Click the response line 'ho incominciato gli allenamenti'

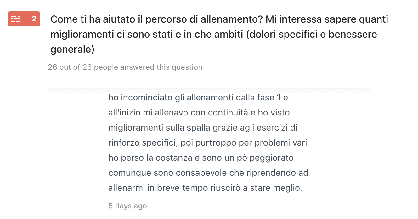tap(198, 98)
